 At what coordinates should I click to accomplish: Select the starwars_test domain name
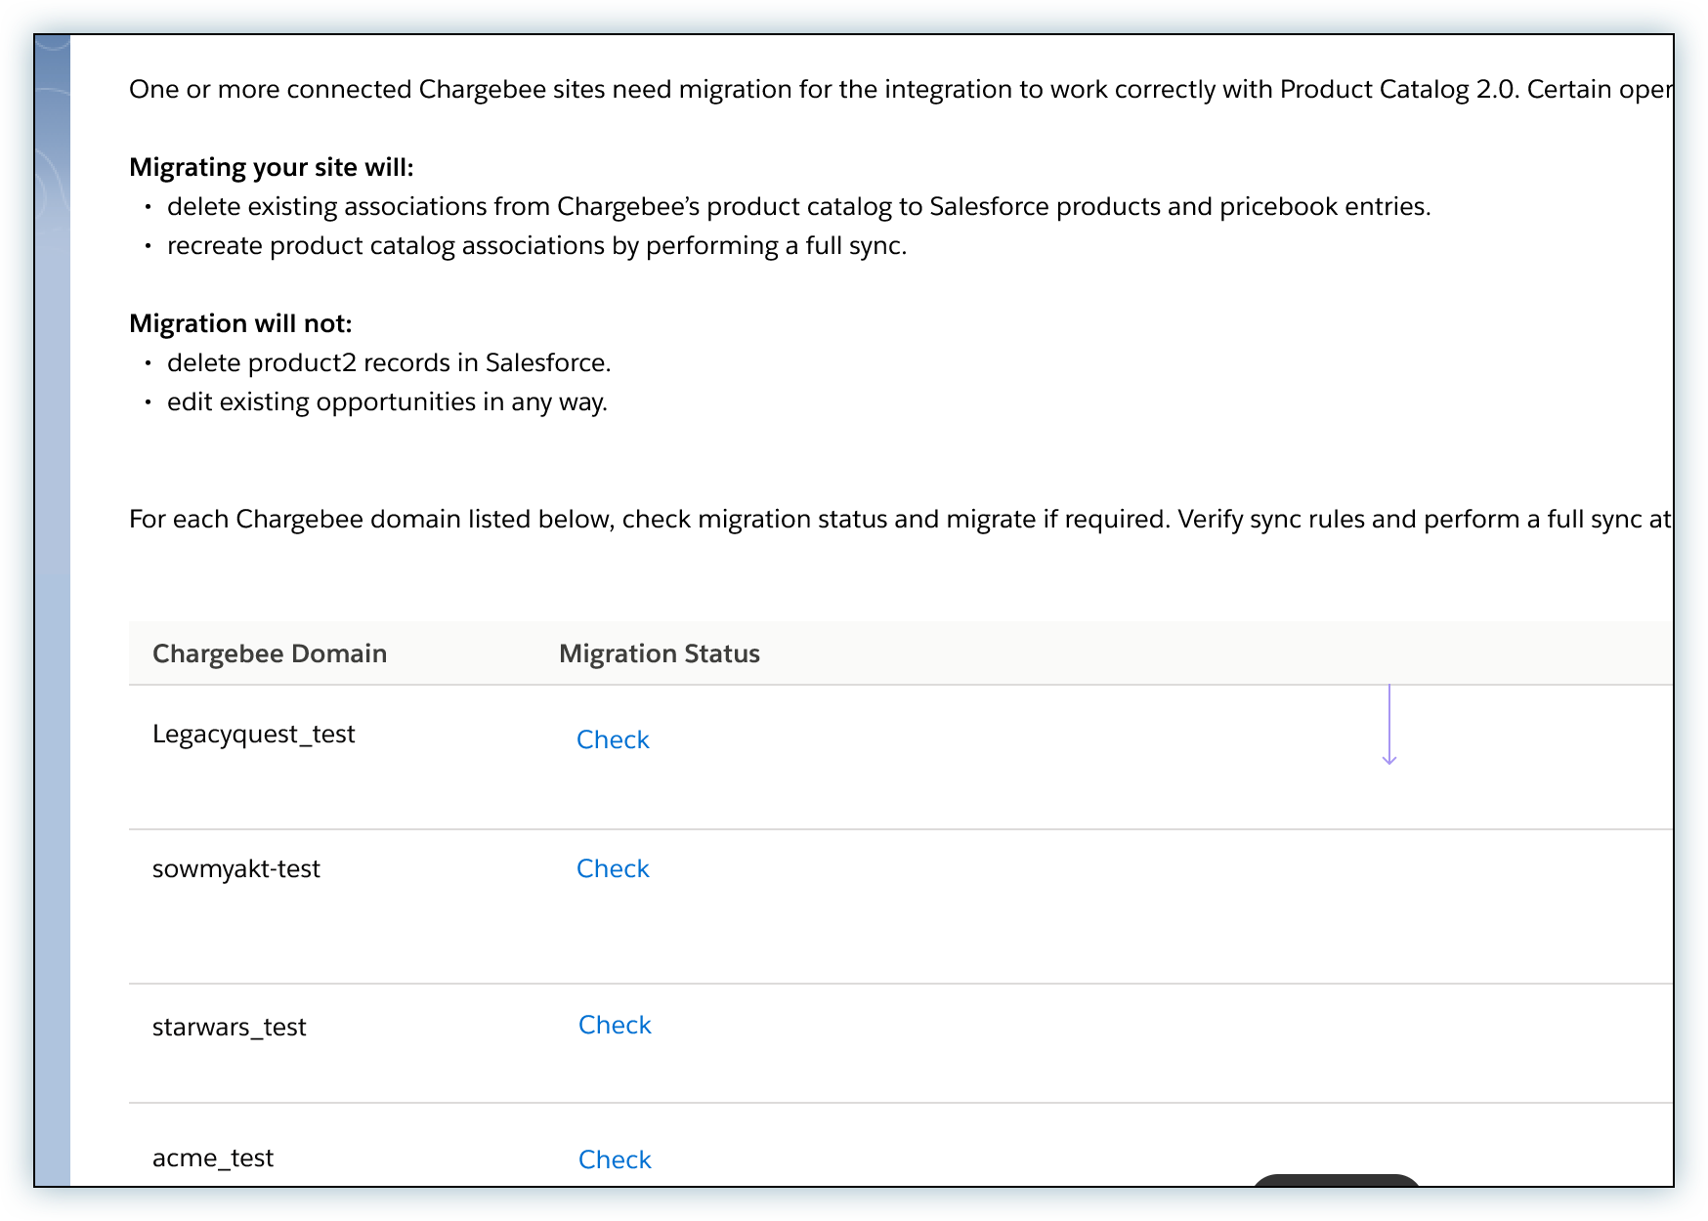[x=229, y=1028]
